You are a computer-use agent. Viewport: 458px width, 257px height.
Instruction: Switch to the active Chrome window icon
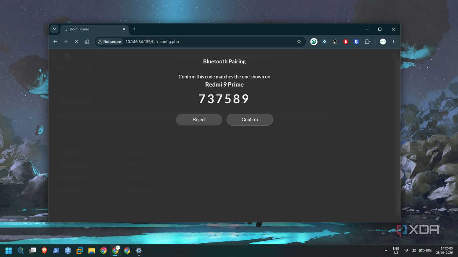pos(115,251)
